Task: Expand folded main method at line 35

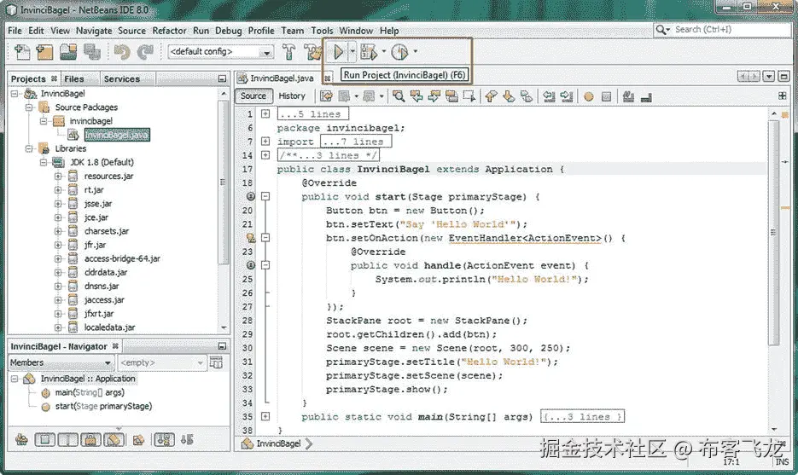Action: pos(265,416)
